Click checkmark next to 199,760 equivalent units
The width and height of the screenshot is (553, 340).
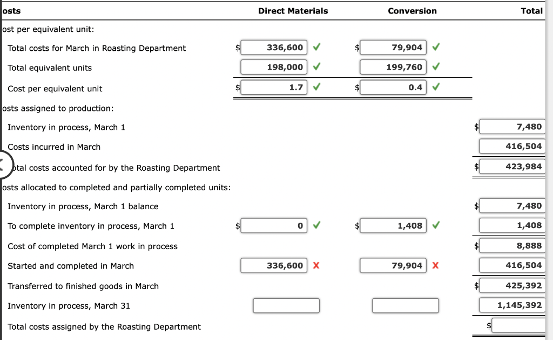(x=435, y=67)
